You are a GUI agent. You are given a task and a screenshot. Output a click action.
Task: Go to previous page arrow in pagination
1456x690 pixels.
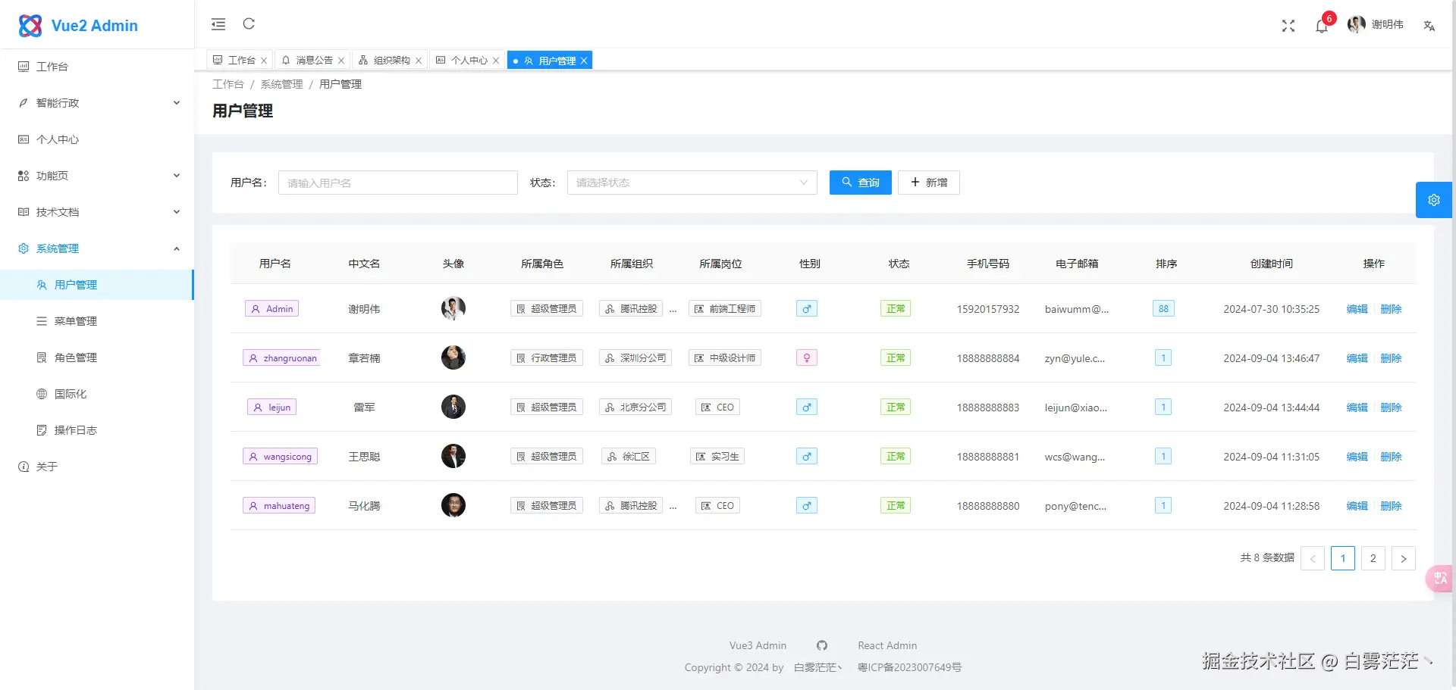1313,558
